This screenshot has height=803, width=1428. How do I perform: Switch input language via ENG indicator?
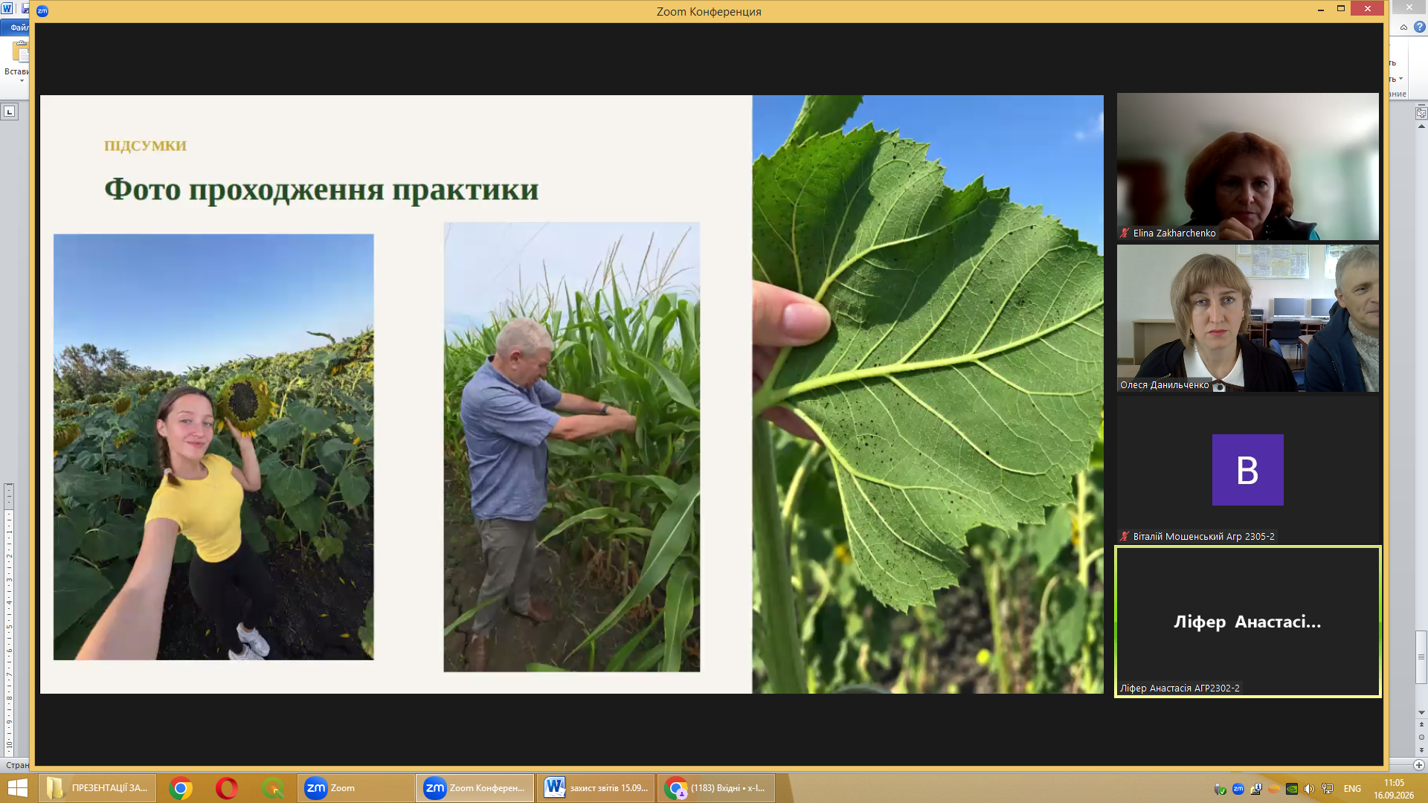coord(1352,789)
